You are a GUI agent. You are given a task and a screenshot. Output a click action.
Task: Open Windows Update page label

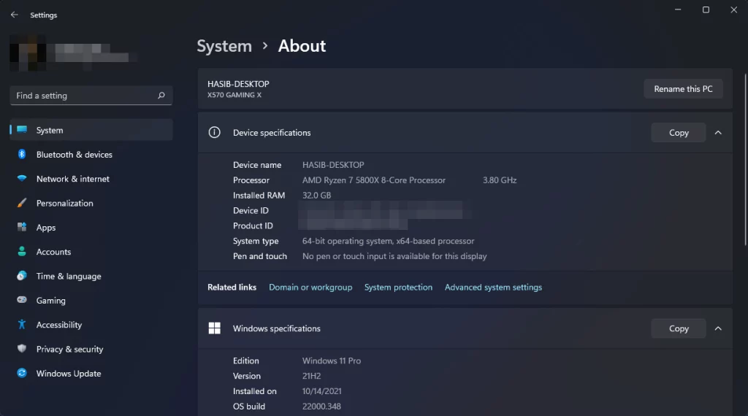(69, 373)
